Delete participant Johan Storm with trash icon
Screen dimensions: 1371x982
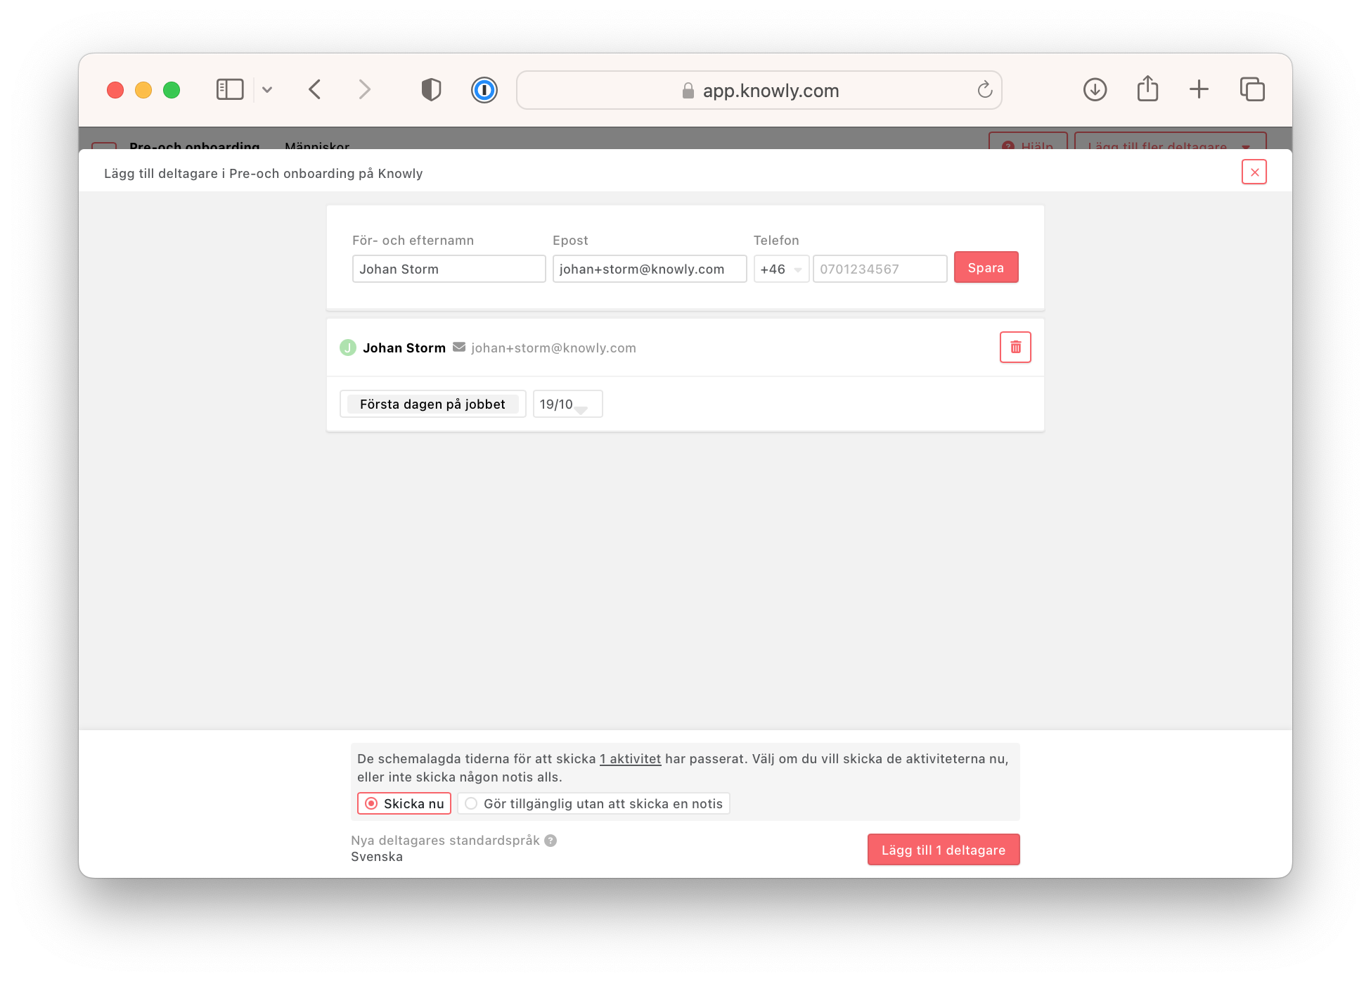pos(1015,347)
